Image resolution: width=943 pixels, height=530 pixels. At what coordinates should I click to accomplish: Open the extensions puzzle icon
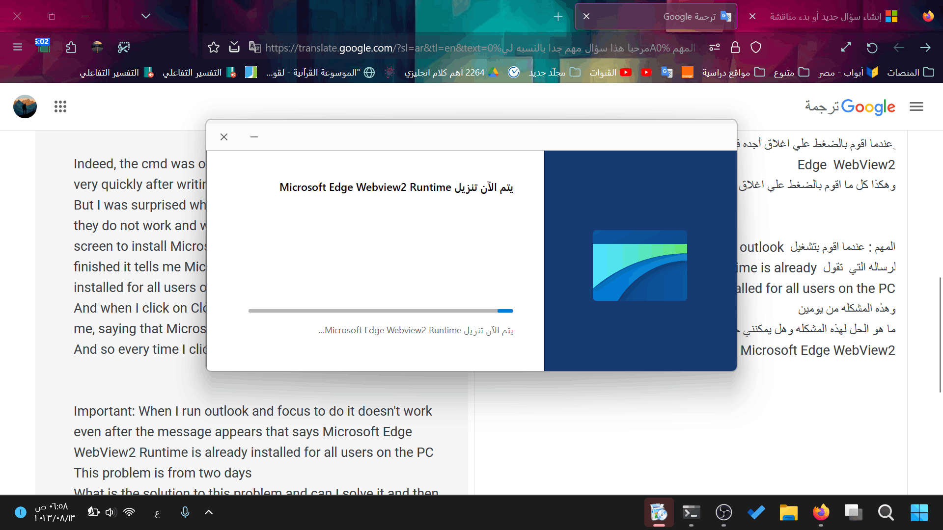coord(71,48)
